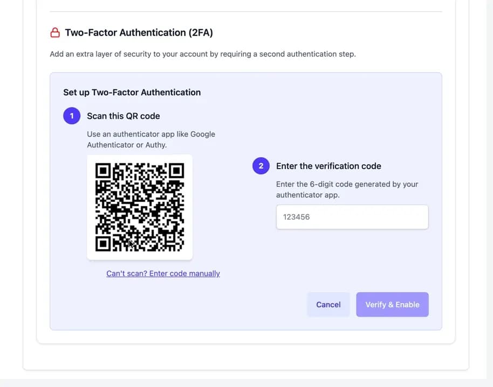Click the bottom-left finder square of the QR code

(103, 244)
